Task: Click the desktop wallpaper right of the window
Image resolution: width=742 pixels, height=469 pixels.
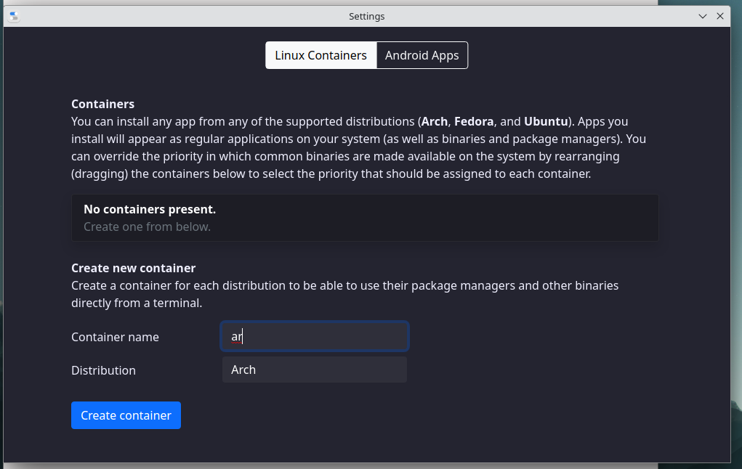Action: pos(735,218)
